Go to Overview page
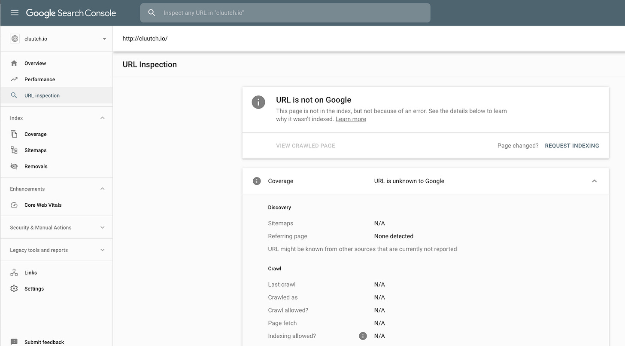Image resolution: width=625 pixels, height=346 pixels. [x=35, y=63]
